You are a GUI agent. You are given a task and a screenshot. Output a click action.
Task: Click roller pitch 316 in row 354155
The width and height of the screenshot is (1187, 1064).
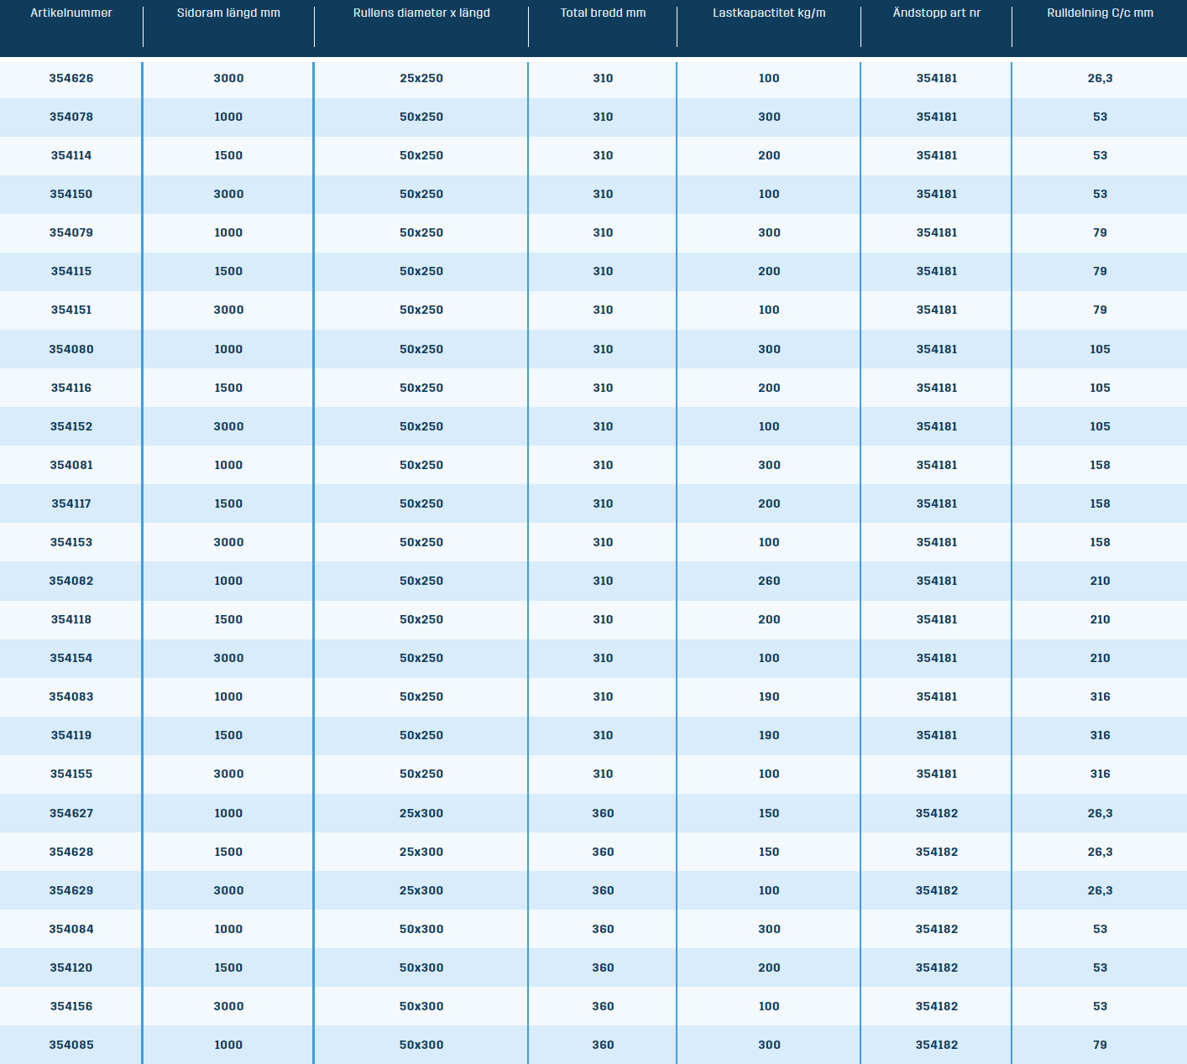coord(1100,774)
